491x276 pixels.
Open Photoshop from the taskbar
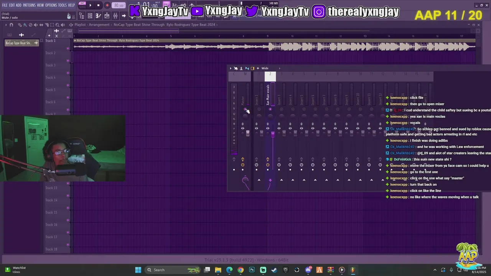(x=252, y=270)
